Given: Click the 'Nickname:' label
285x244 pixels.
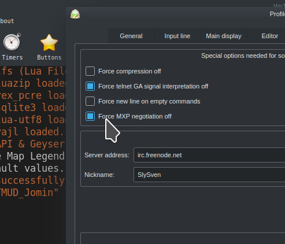Looking at the screenshot, I should (99, 175).
